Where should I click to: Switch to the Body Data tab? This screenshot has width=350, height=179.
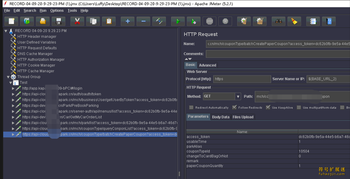point(221,117)
